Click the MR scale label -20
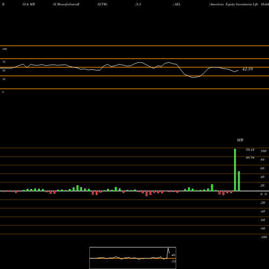The width and height of the screenshot is (269, 269). click(263, 203)
